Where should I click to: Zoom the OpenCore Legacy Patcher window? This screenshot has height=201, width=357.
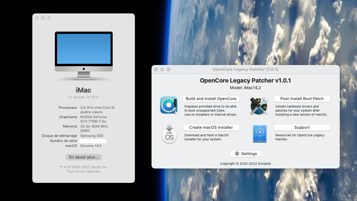[x=168, y=69]
